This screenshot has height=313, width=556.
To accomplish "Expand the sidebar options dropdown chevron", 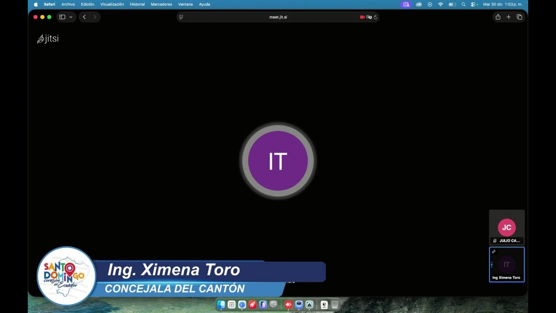I will point(71,17).
